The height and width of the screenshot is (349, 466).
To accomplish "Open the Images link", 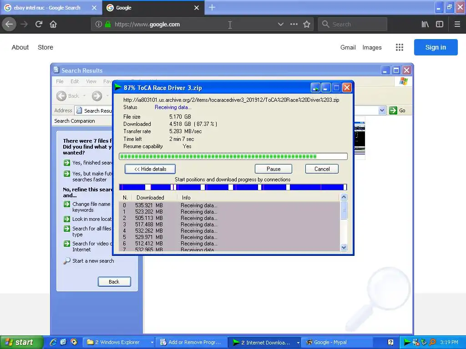I will point(372,47).
